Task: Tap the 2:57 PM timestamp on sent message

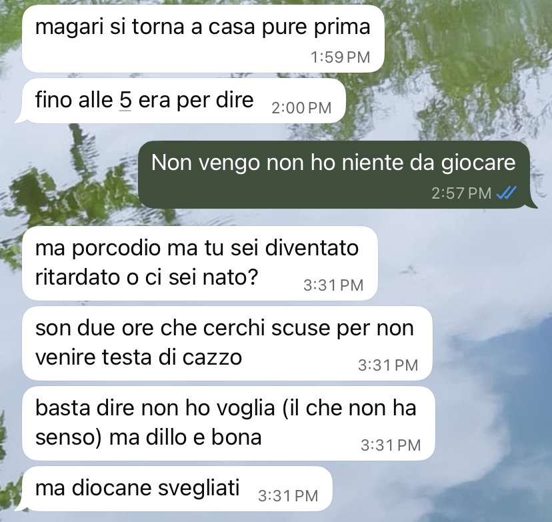Action: (x=461, y=193)
